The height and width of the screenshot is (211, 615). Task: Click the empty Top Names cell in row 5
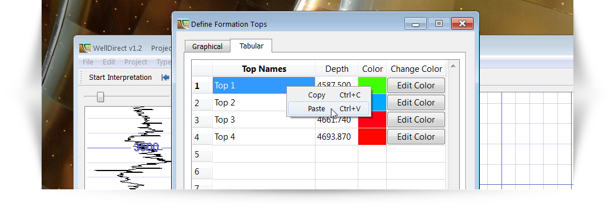click(264, 154)
